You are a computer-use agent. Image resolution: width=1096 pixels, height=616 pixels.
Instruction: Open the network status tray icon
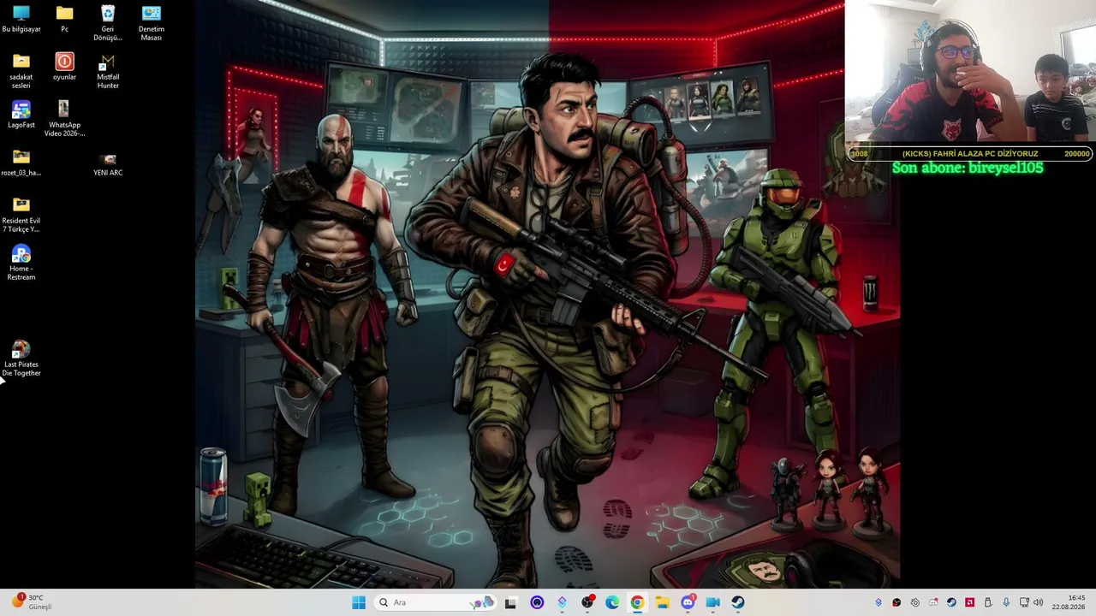[1024, 602]
